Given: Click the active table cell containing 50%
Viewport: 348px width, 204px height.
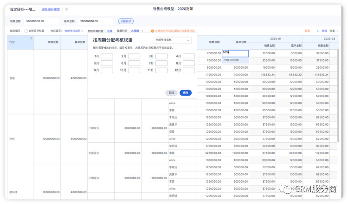Looking at the screenshot, I should click(235, 53).
